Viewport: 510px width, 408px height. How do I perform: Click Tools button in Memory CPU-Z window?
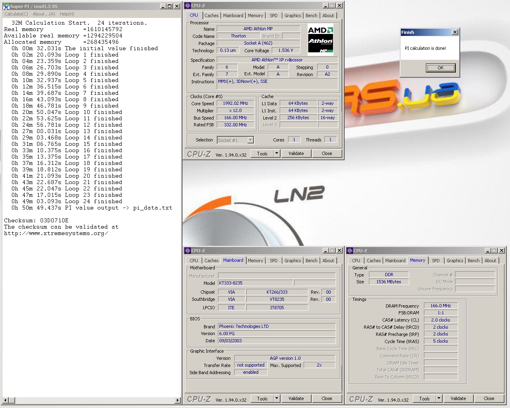(x=424, y=398)
